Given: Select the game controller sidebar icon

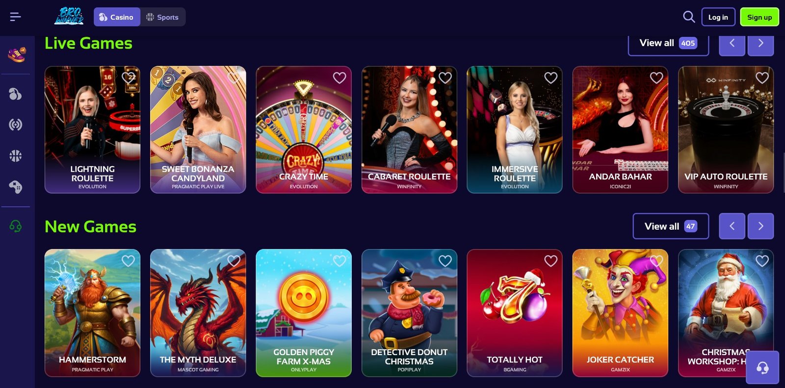Looking at the screenshot, I should pyautogui.click(x=16, y=187).
